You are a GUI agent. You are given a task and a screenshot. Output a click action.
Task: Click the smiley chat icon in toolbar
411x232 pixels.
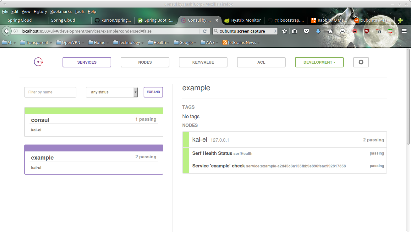coord(342,31)
